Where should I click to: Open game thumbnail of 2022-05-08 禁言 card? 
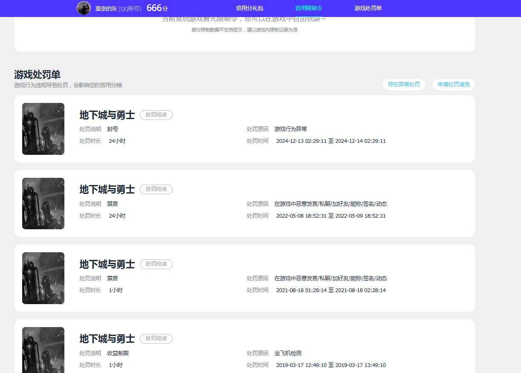(43, 203)
